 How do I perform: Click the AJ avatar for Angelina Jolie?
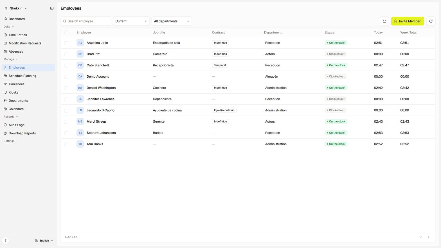pos(80,43)
